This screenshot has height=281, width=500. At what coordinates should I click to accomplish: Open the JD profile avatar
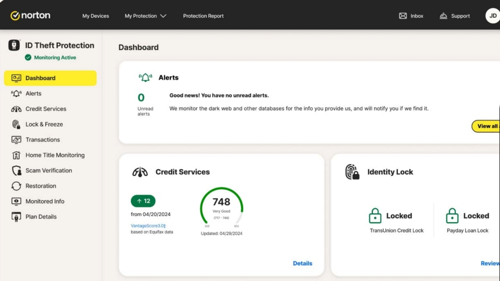tap(493, 16)
